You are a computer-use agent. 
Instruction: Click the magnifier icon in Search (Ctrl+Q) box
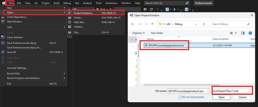(x=187, y=3)
